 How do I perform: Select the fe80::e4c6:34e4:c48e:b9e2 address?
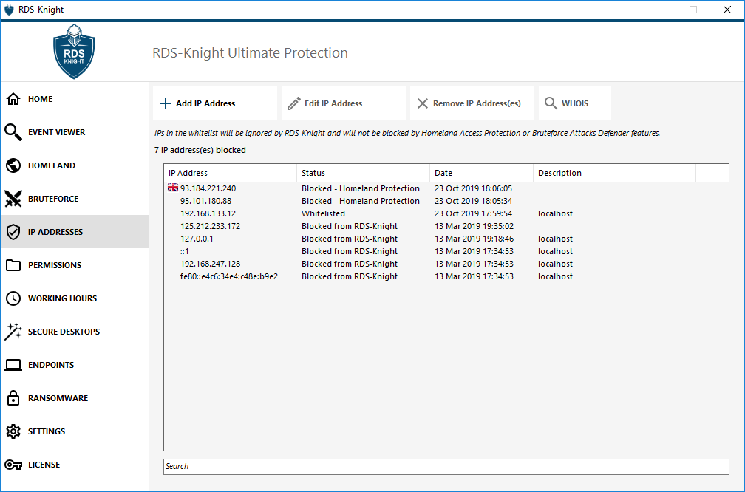[229, 276]
